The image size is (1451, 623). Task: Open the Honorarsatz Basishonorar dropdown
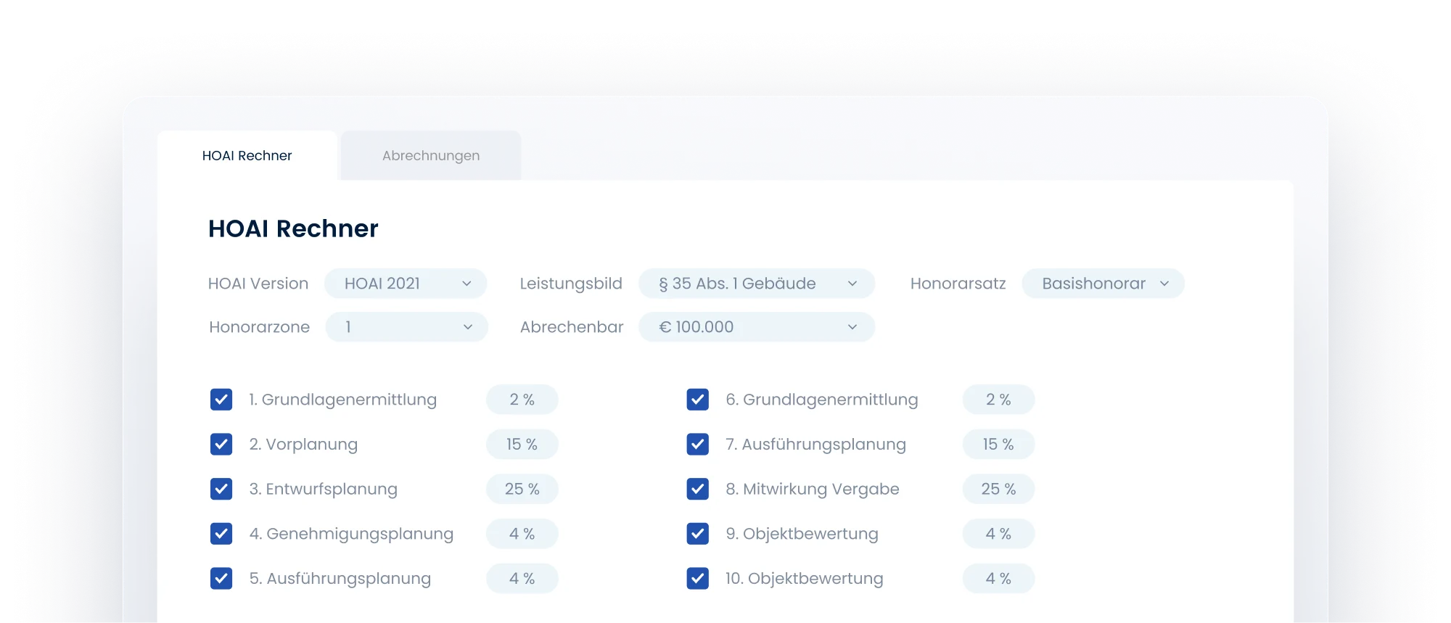(x=1103, y=284)
